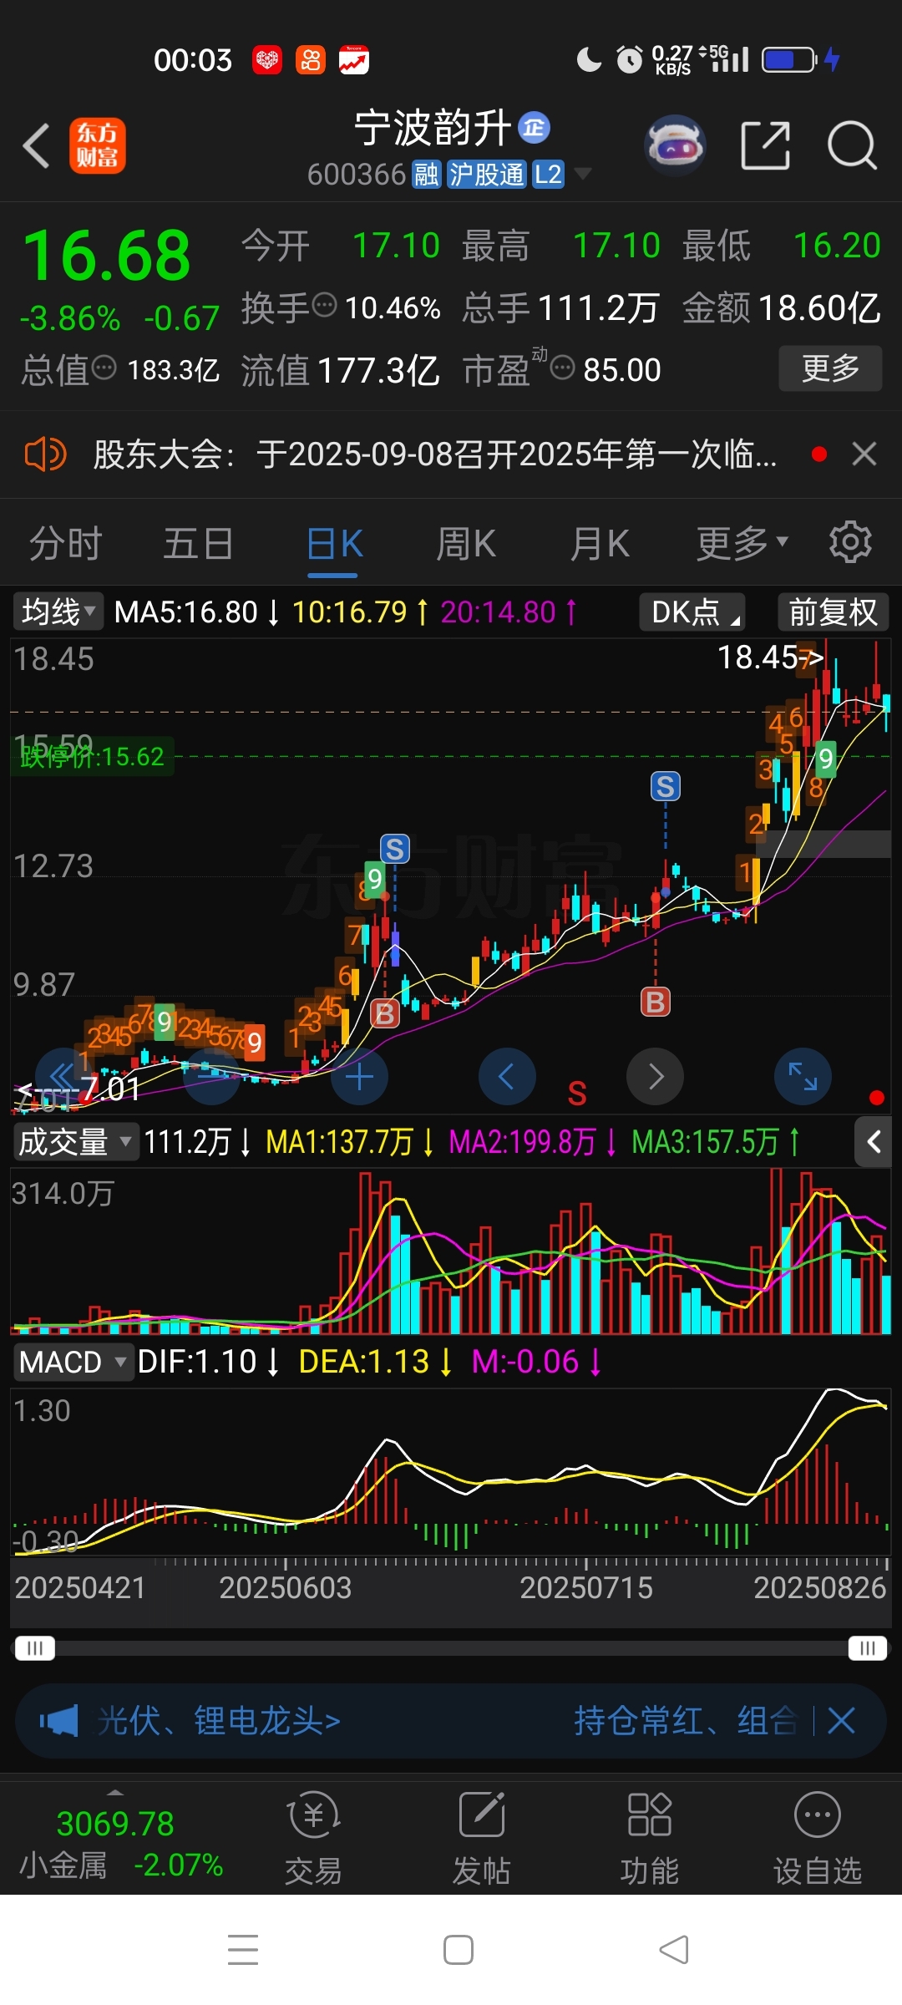Screen dimensions: 902x2005
Task: Tap the Android recent apps menu button
Action: tap(243, 1949)
